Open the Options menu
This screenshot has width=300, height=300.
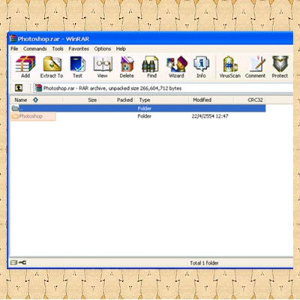[103, 49]
